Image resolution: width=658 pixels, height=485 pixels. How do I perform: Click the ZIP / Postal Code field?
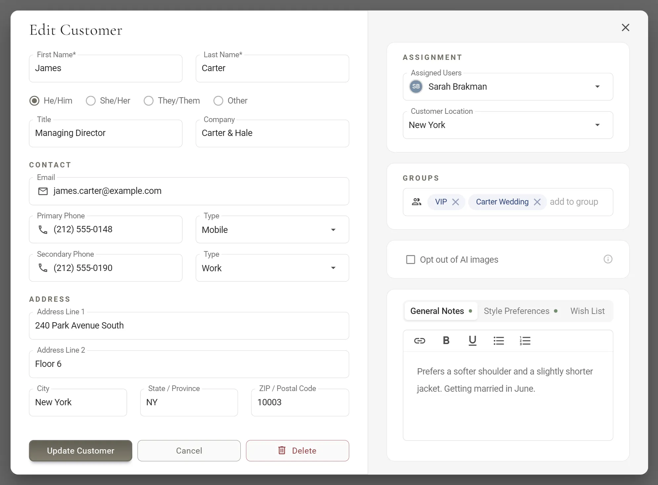[x=300, y=402]
